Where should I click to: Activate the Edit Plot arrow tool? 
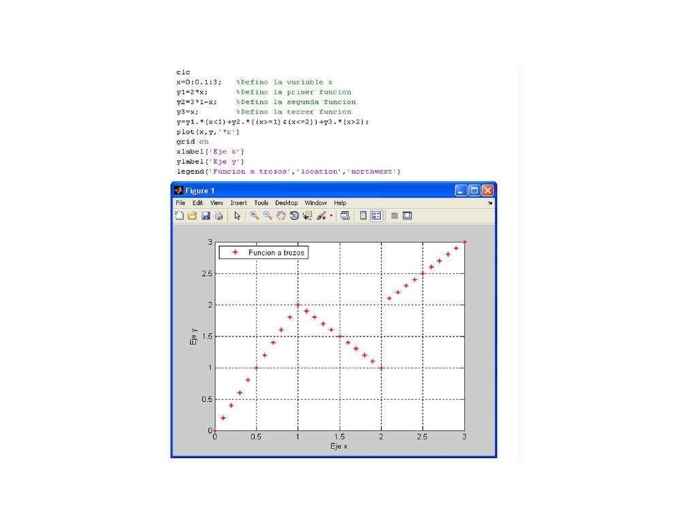(238, 216)
